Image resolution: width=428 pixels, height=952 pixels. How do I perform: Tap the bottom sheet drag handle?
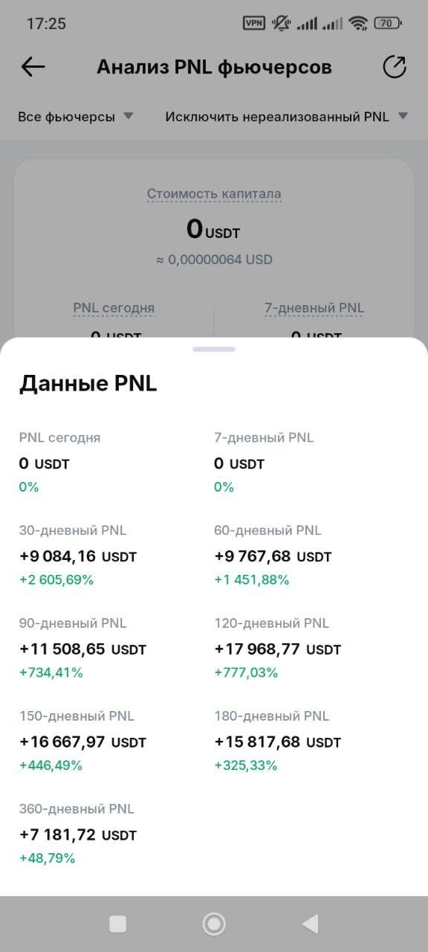click(x=214, y=349)
